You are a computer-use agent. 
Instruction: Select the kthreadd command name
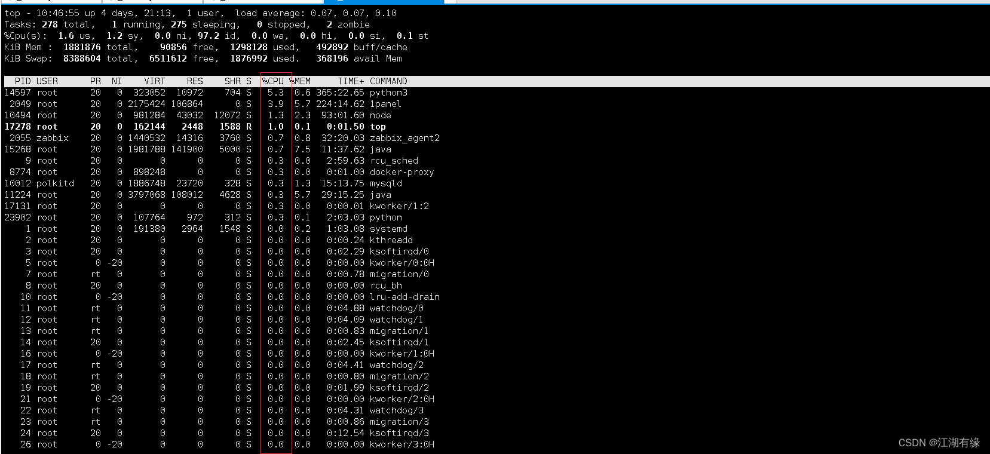coord(391,240)
